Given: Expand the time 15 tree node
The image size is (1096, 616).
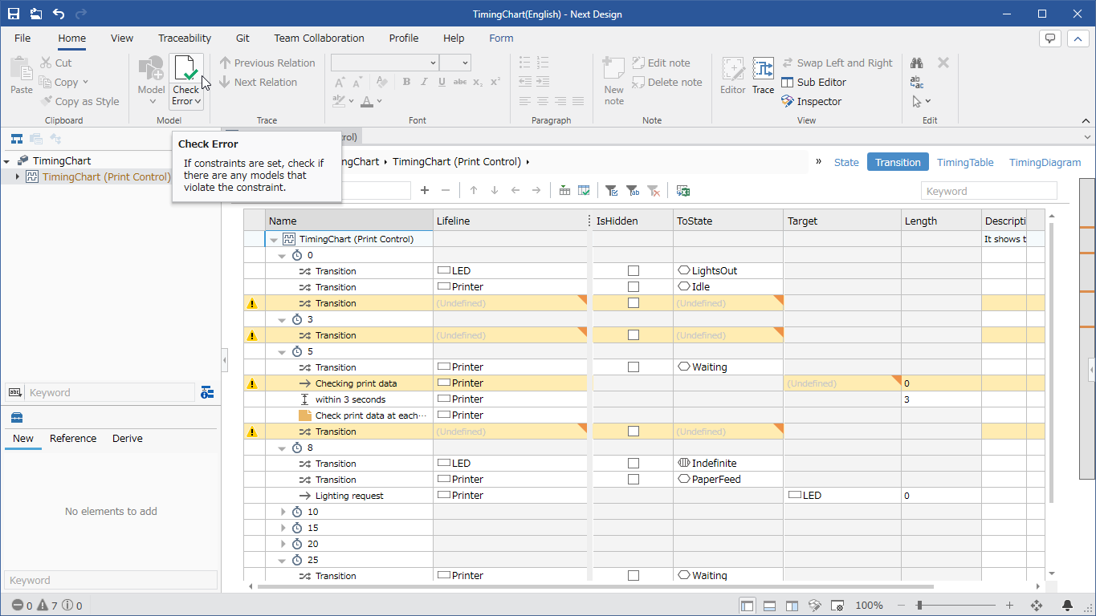Looking at the screenshot, I should click(x=283, y=527).
